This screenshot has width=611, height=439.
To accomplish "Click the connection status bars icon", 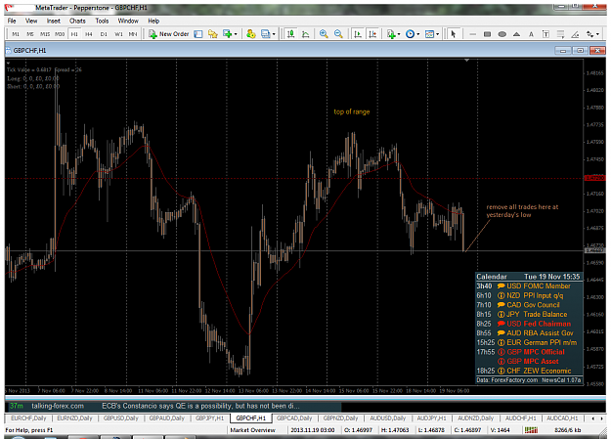I will coord(531,430).
